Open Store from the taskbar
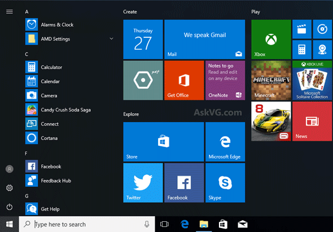This screenshot has width=333, height=232. coord(223,224)
